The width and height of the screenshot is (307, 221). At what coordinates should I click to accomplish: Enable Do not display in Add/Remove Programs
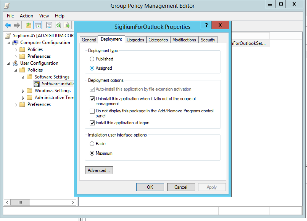92,111
